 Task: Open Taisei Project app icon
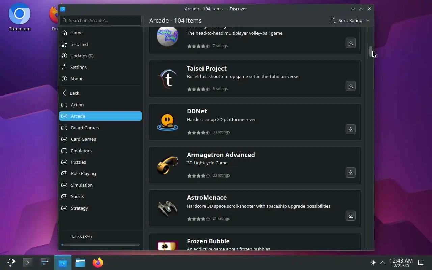167,79
